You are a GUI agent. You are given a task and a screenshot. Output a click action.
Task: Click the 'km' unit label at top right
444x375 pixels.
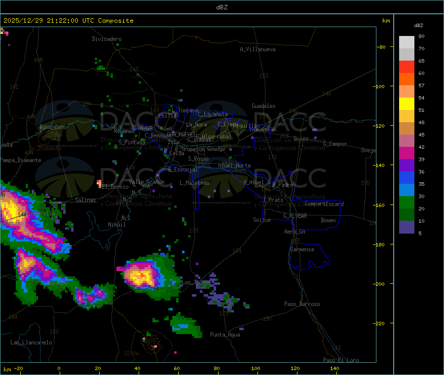386,21
